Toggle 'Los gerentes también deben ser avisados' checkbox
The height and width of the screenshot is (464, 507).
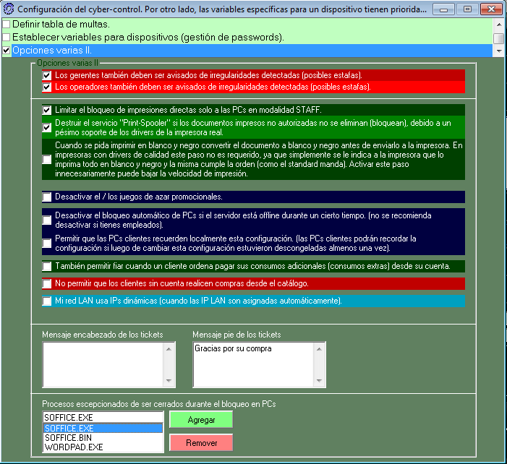click(47, 75)
